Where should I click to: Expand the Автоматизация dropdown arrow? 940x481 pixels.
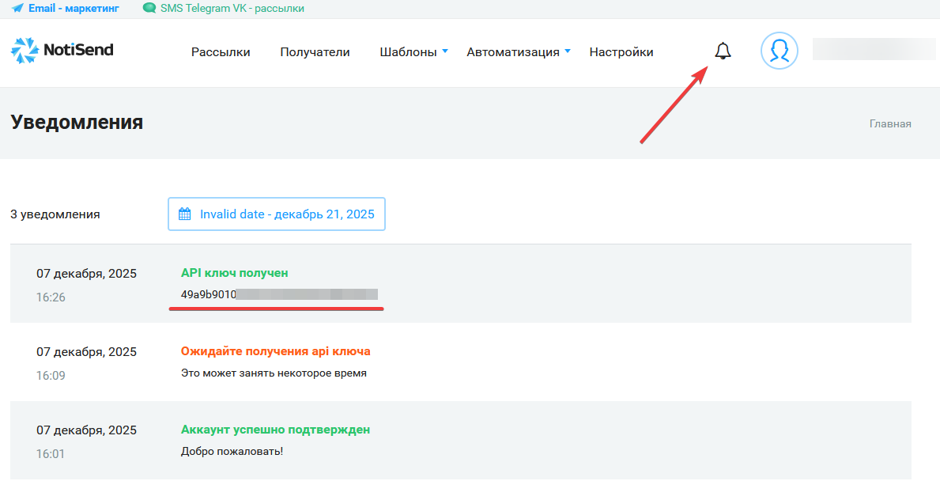pos(568,51)
